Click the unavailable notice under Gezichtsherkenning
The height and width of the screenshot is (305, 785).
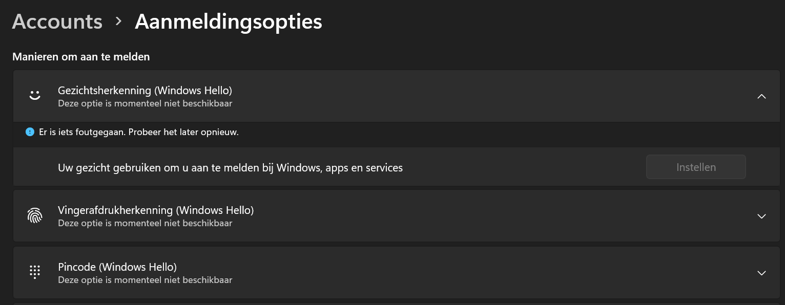click(x=145, y=103)
